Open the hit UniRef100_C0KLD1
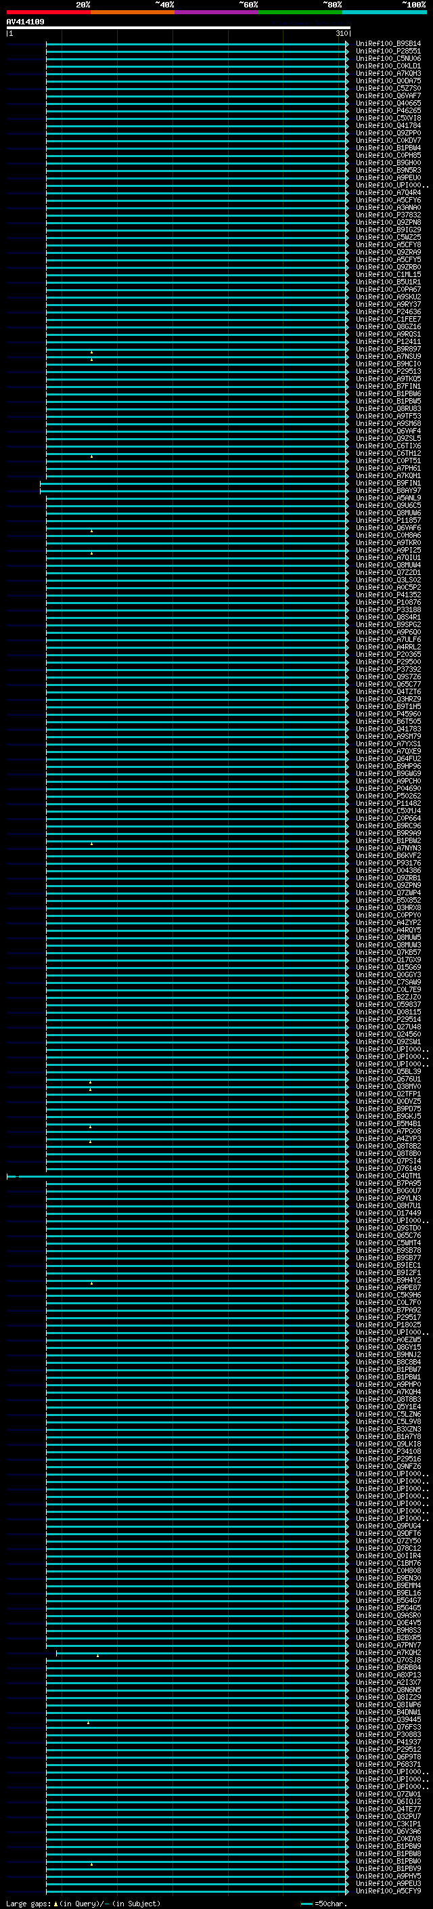 click(388, 66)
